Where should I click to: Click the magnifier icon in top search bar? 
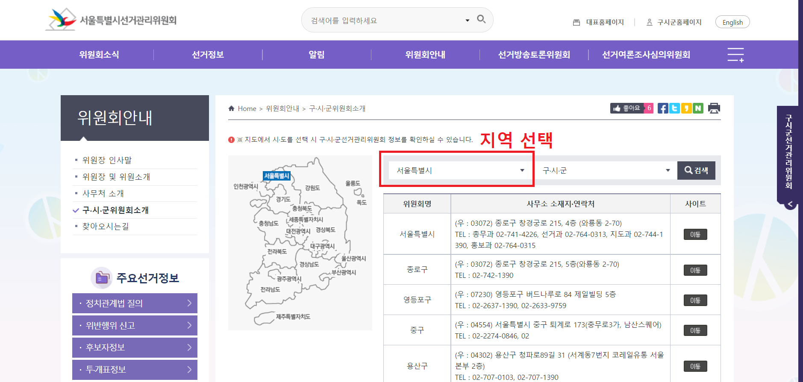[x=481, y=19]
